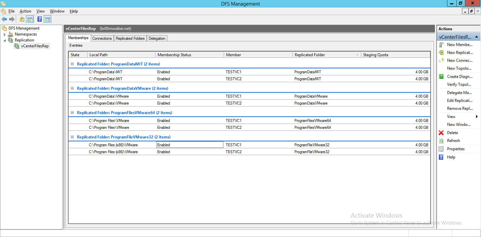481x237 pixels.
Task: Click the Replicated Folder: ProgramFileVMware32 group header
Action: coord(124,137)
